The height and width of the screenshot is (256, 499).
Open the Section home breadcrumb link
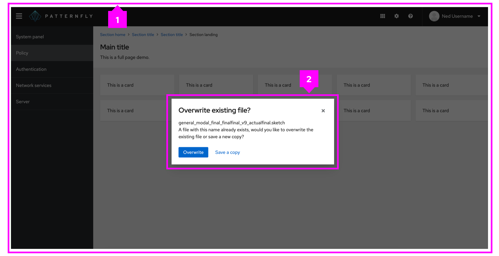(x=113, y=35)
